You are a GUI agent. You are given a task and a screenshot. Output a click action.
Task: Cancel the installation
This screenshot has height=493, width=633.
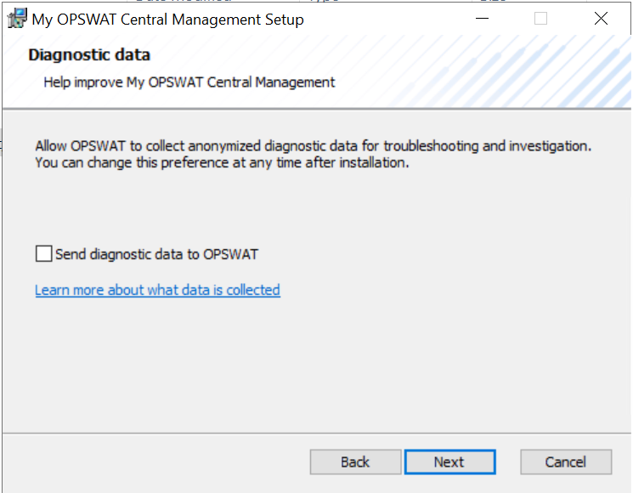point(566,462)
